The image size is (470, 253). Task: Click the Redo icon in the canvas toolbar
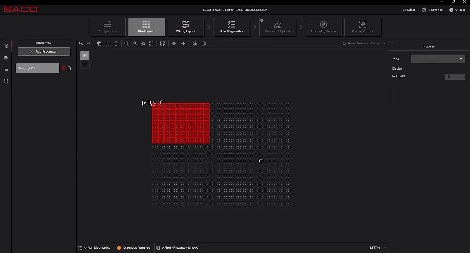pos(88,43)
